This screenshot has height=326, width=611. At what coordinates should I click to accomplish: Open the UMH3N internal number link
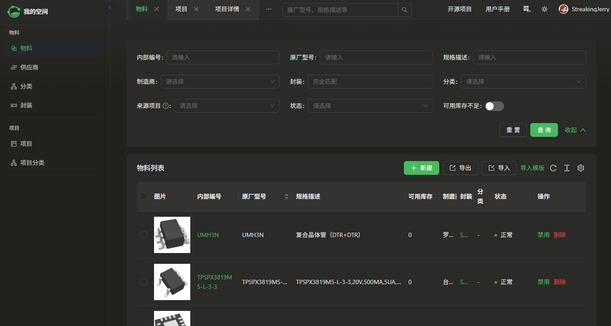(208, 235)
